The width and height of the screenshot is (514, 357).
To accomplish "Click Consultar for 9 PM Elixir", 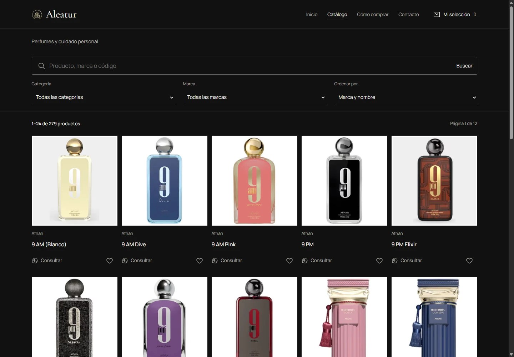I will 407,261.
